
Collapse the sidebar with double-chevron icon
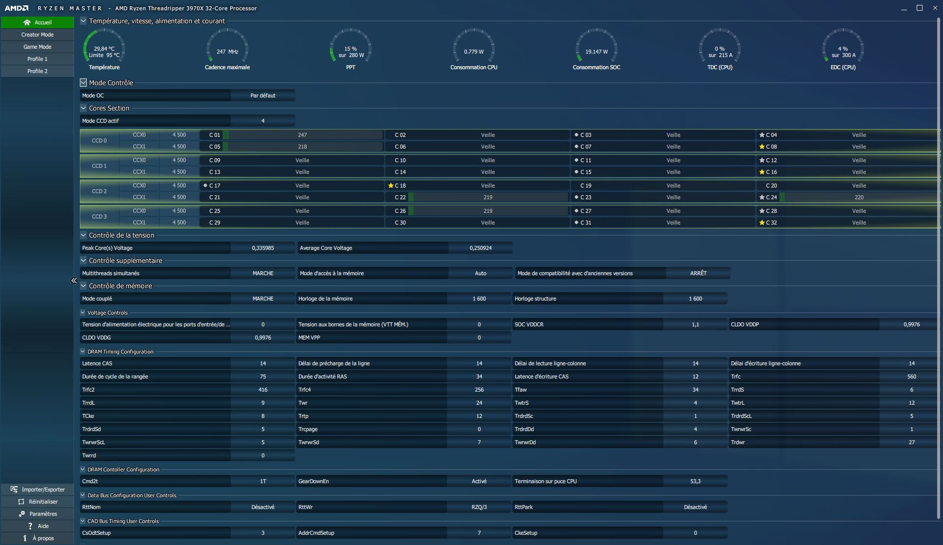tap(74, 281)
